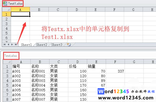Viewport: 156px width, 102px height.
Task: Switch to the Sheet2 tab
Action: pos(42,45)
